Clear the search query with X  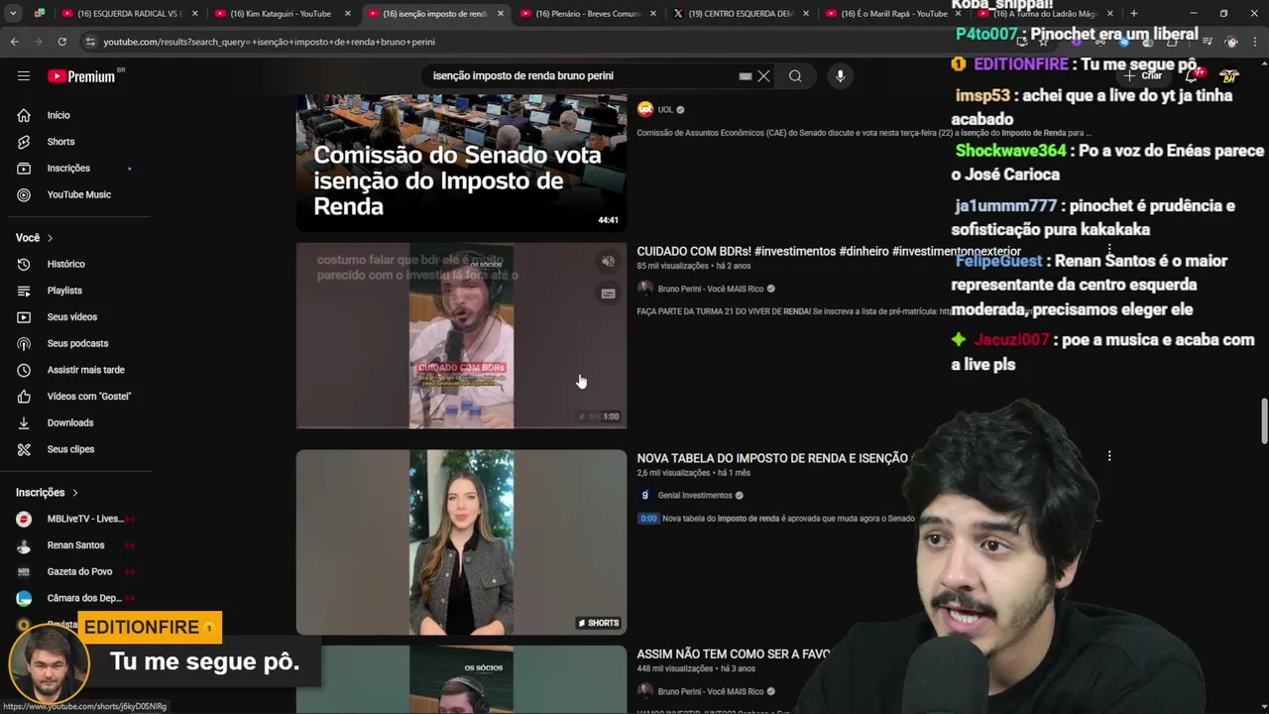pos(763,76)
